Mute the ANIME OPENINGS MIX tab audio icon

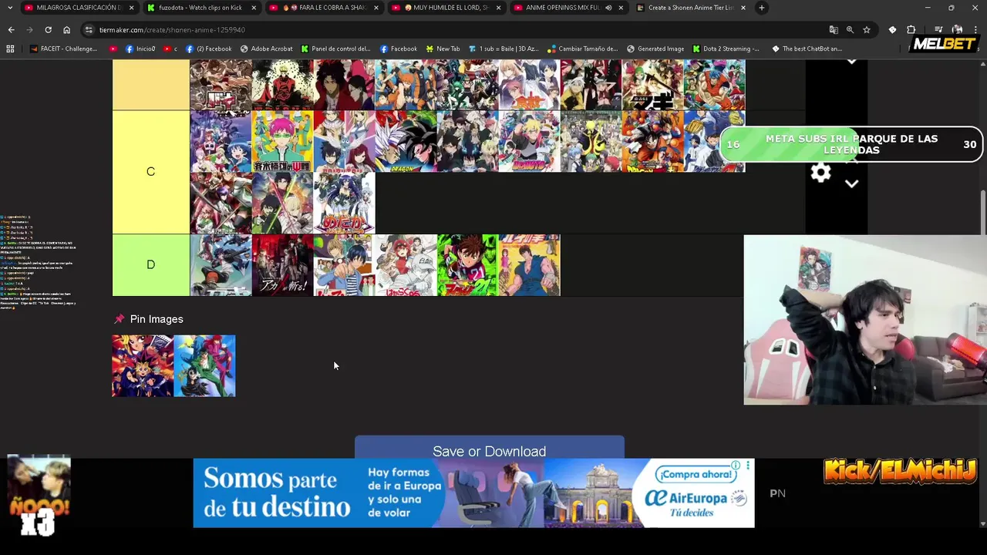[608, 8]
